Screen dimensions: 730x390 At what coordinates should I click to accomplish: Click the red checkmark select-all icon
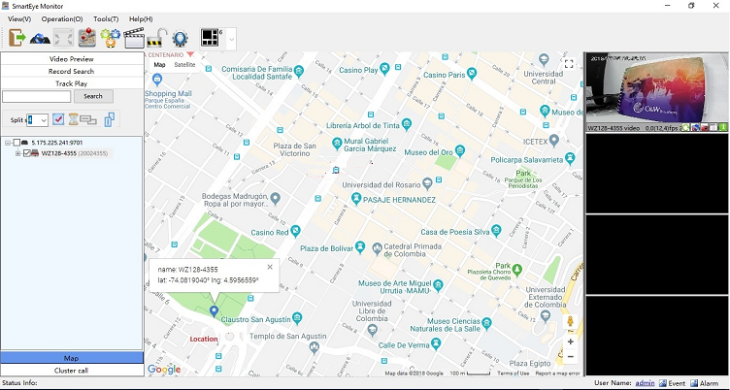pos(58,119)
